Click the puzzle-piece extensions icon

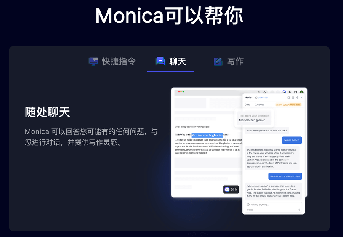tap(290, 92)
